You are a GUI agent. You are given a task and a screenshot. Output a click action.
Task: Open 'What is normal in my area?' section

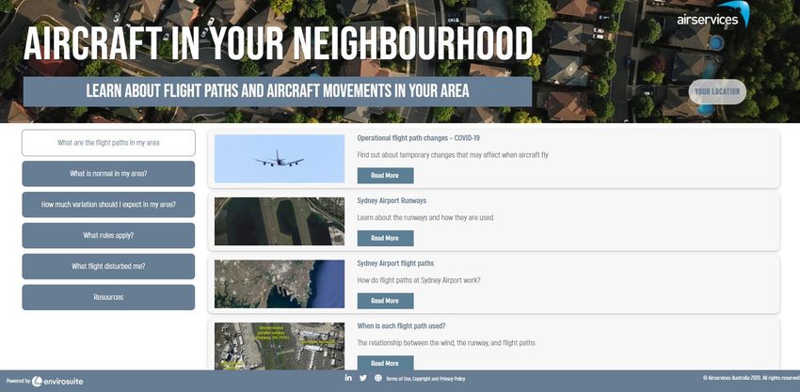click(x=108, y=174)
